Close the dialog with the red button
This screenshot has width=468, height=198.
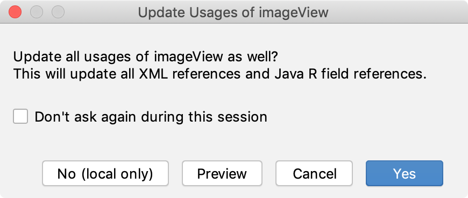(x=15, y=12)
